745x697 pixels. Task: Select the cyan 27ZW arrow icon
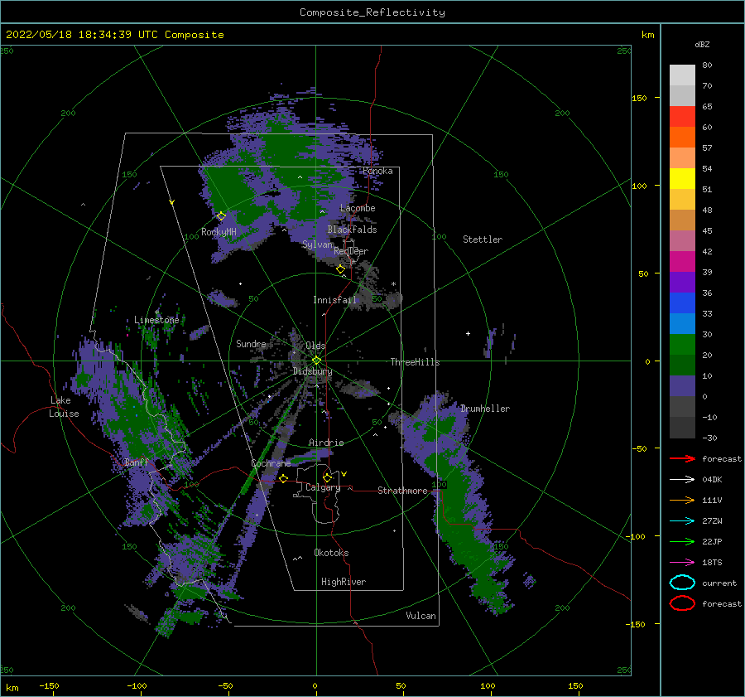[682, 521]
